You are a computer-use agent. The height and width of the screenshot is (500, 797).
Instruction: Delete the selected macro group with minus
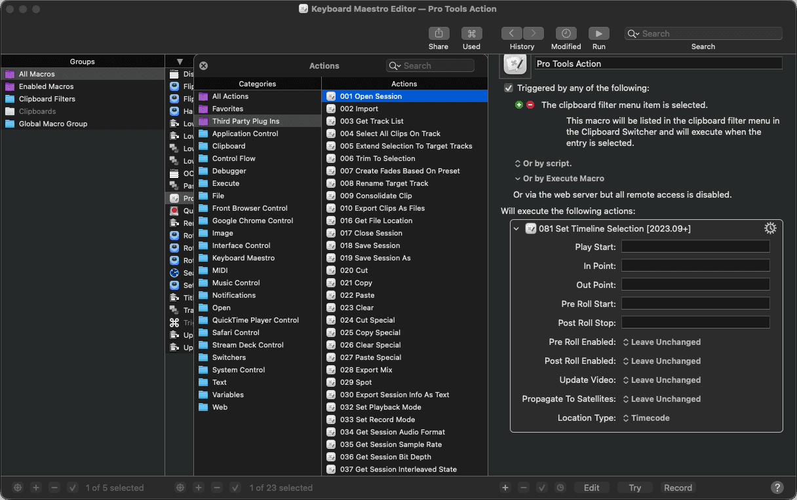[x=54, y=488]
